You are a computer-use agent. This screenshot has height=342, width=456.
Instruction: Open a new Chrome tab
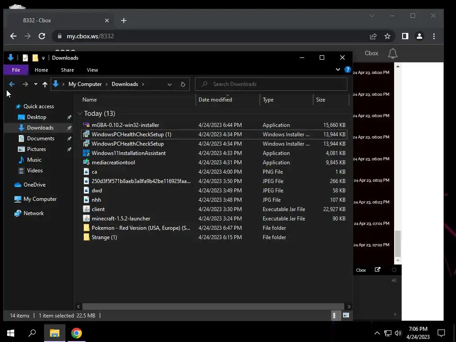(124, 20)
